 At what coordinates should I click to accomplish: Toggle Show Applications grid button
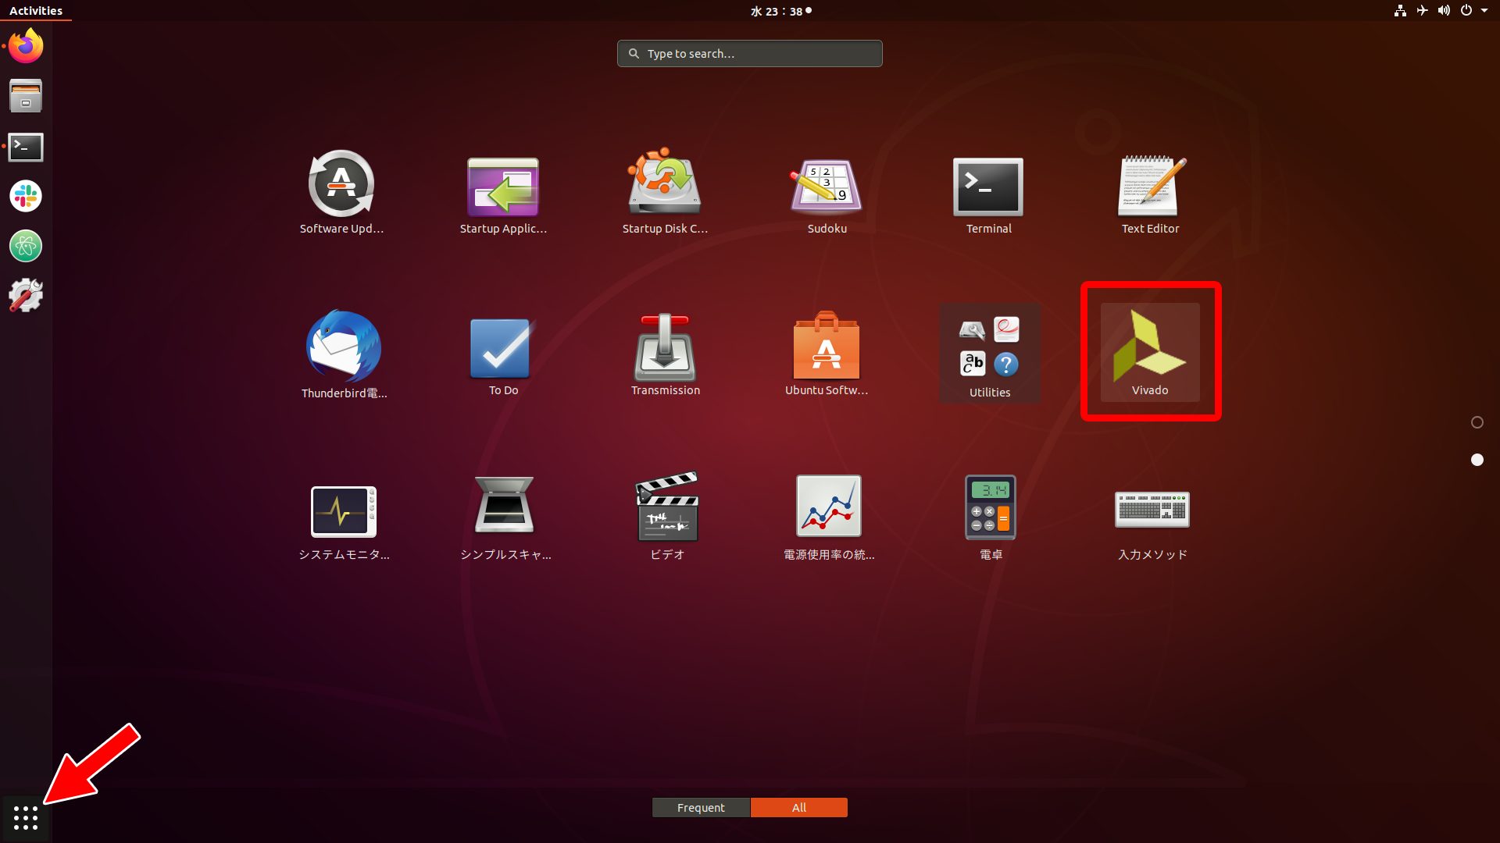click(26, 817)
